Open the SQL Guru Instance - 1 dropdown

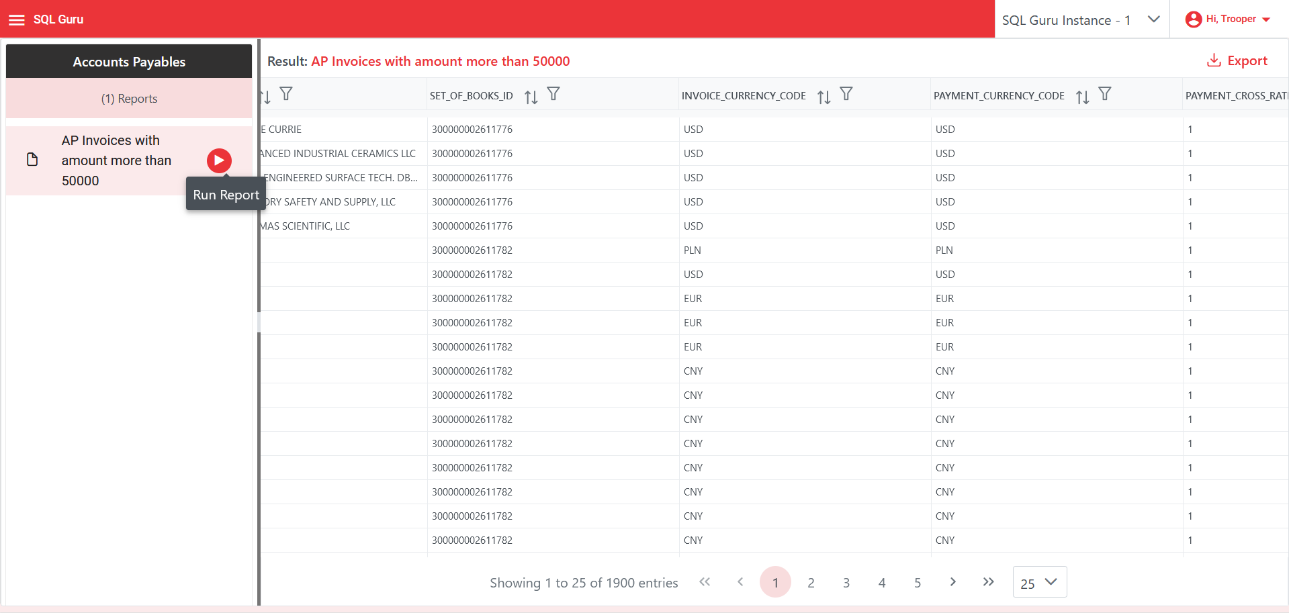click(x=1081, y=19)
